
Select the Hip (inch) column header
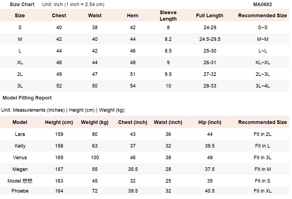click(210, 122)
